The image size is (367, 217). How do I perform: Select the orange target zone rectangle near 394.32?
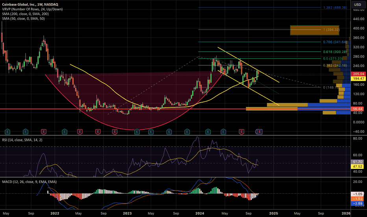pos(315,30)
